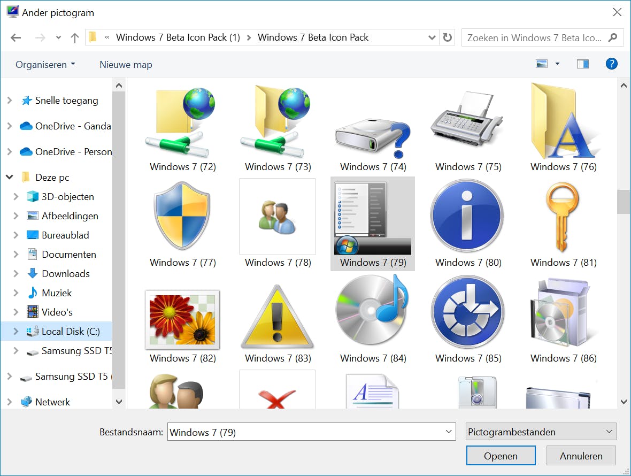
Task: Select the two people icon in bottom row
Action: (x=177, y=391)
